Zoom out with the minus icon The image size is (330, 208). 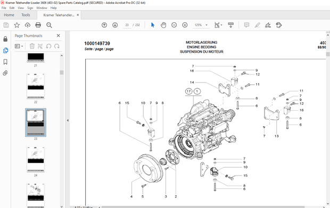coord(174,25)
